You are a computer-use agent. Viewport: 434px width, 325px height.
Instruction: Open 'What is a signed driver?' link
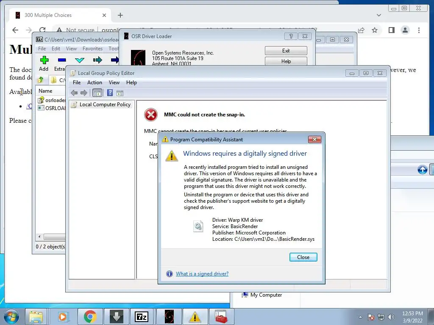[x=202, y=274]
